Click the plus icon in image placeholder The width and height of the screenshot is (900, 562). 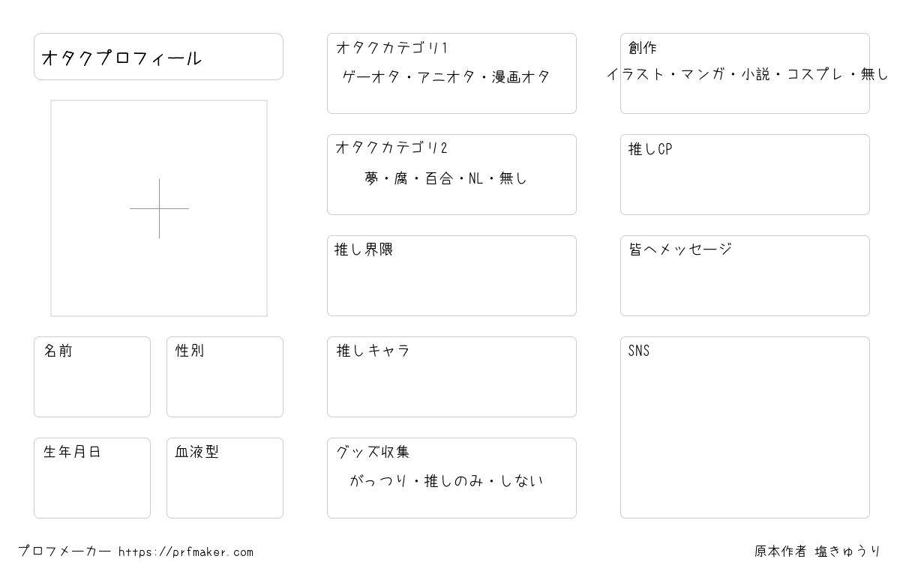point(159,208)
